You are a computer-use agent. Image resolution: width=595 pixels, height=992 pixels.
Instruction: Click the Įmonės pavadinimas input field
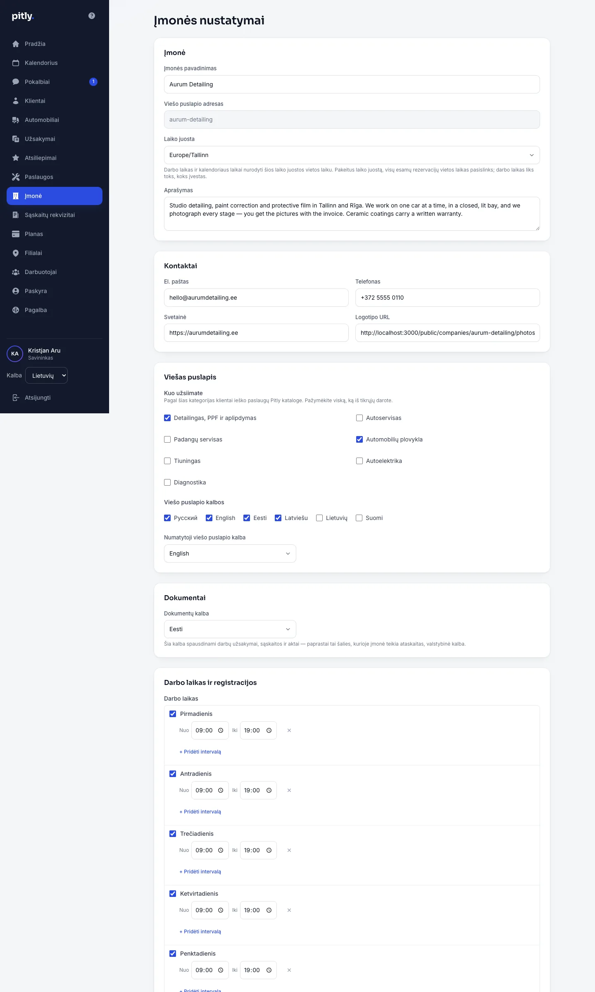click(x=352, y=84)
